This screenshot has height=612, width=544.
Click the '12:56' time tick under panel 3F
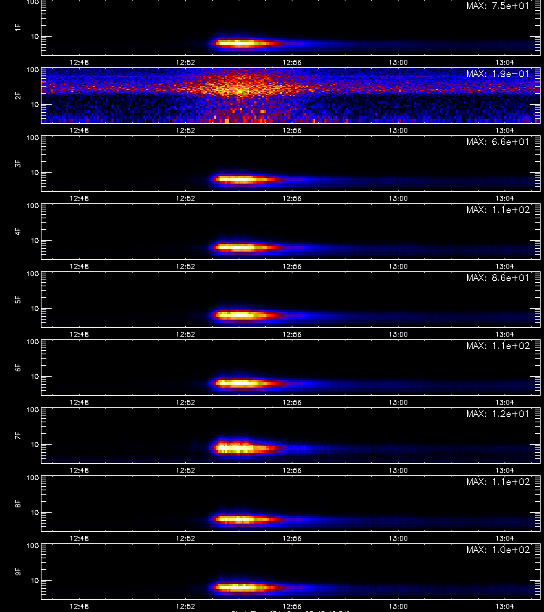[292, 198]
